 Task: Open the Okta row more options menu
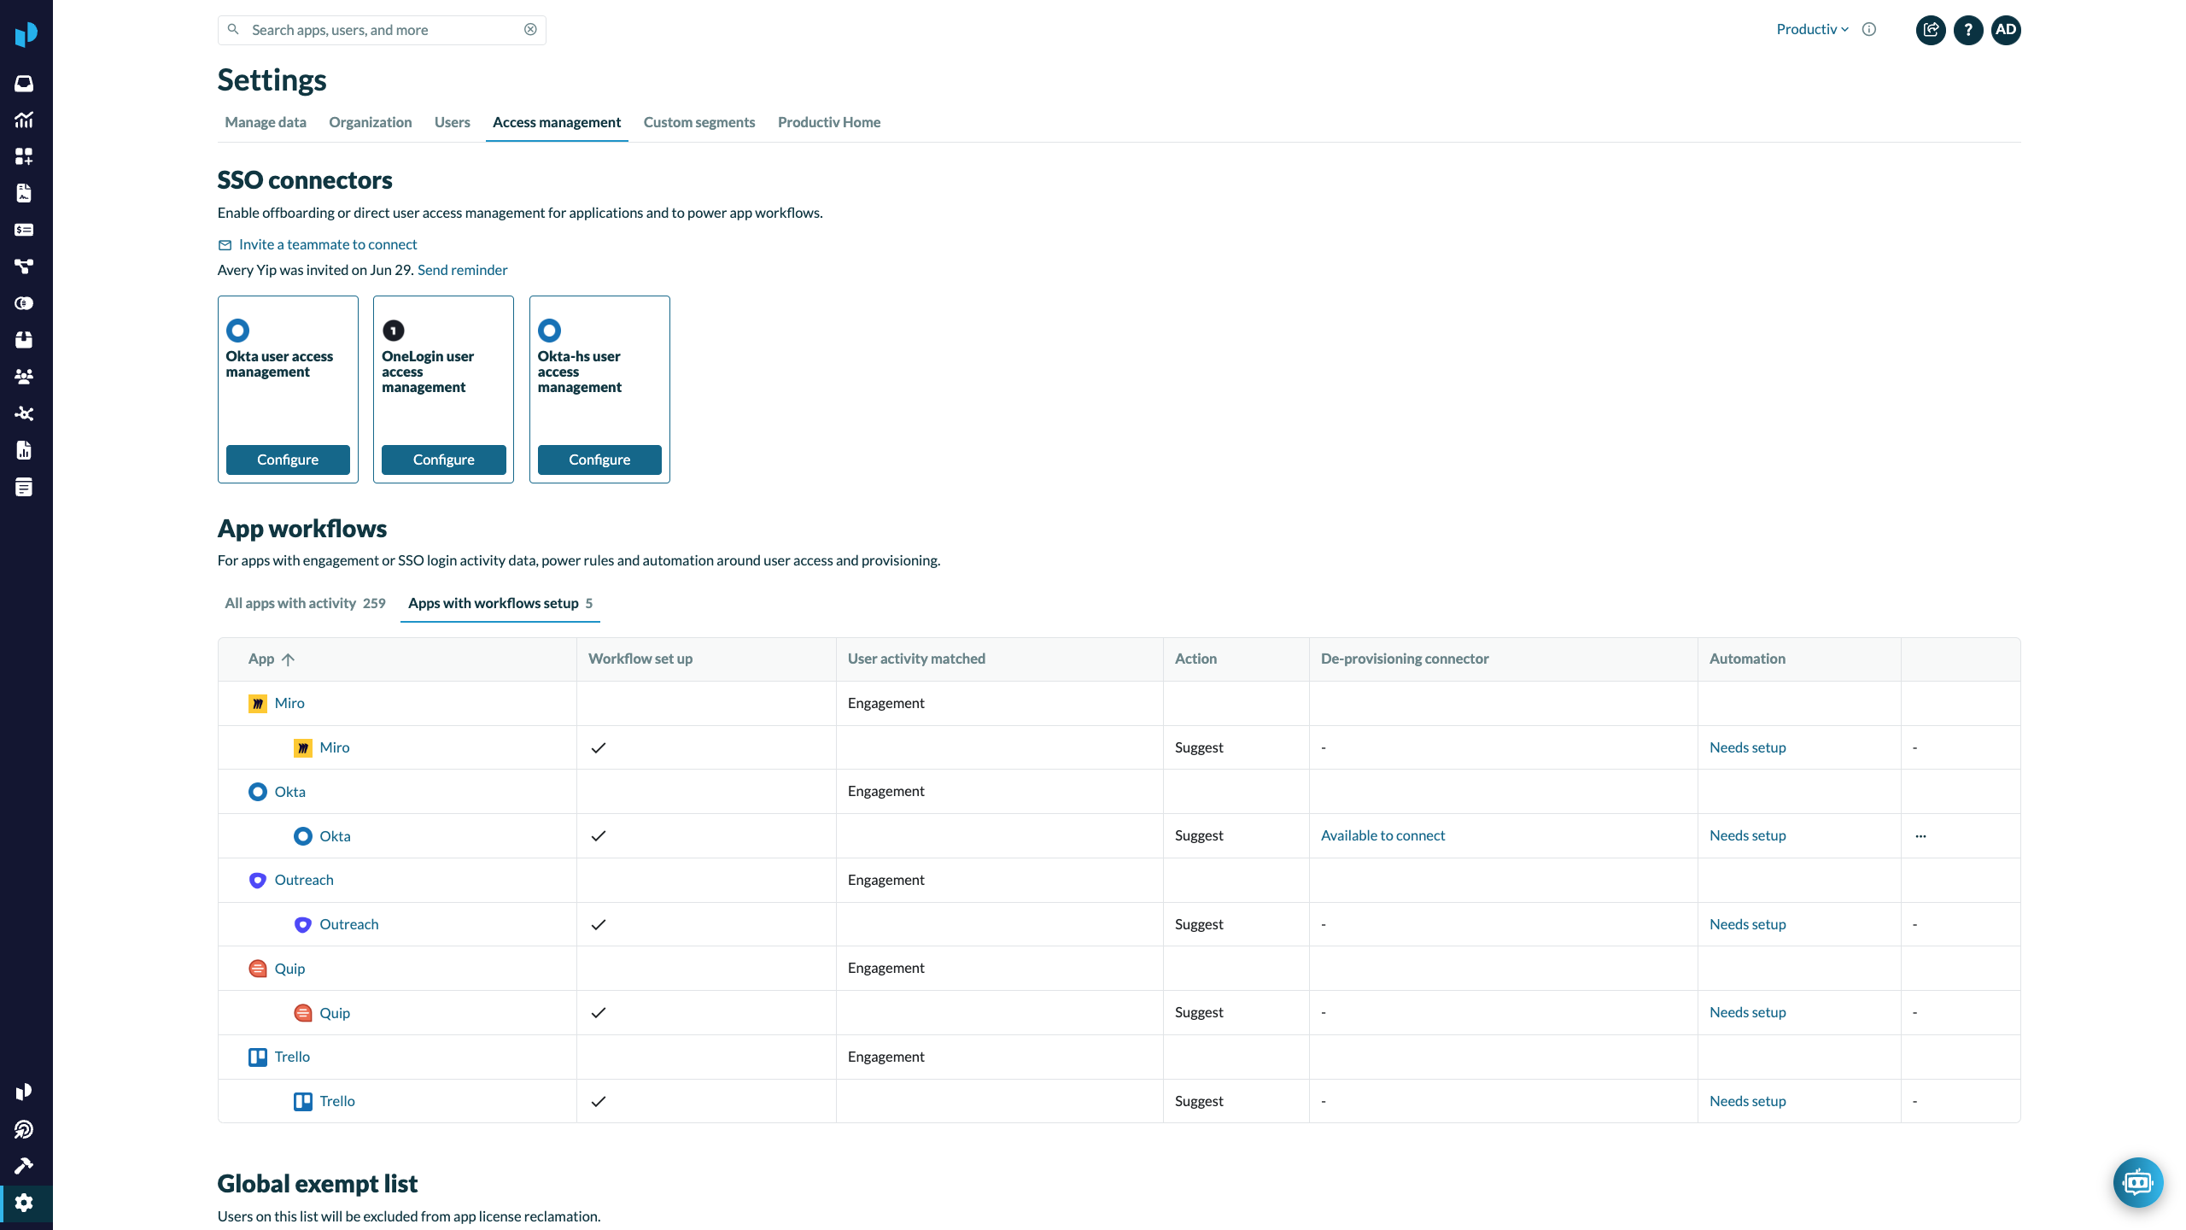coord(1920,836)
